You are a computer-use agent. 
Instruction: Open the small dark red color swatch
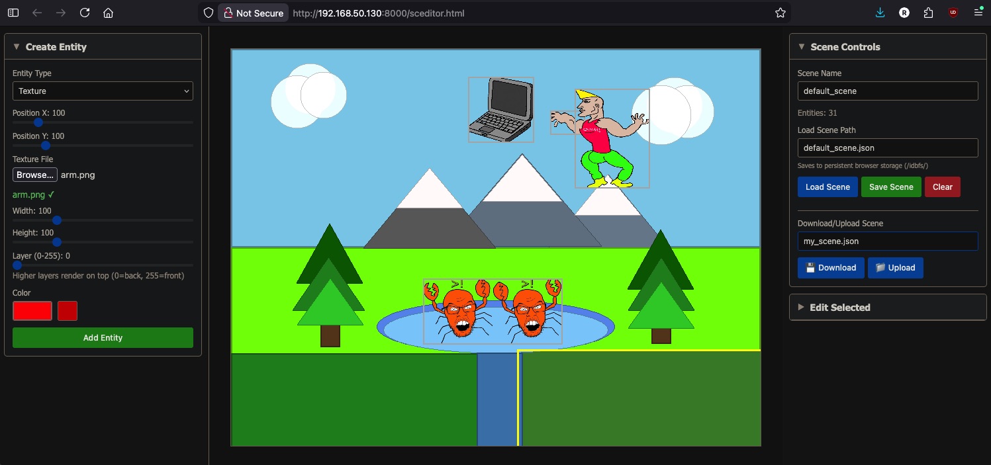(68, 311)
